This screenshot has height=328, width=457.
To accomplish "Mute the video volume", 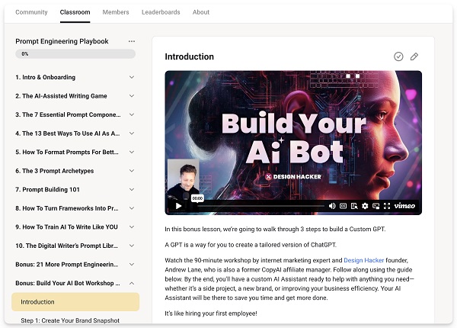I will [332, 206].
